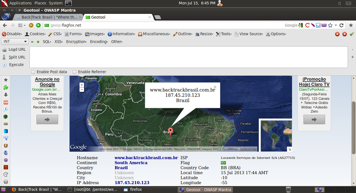
Task: Click the green checkmark in developer toolbar
Action: click(352, 34)
